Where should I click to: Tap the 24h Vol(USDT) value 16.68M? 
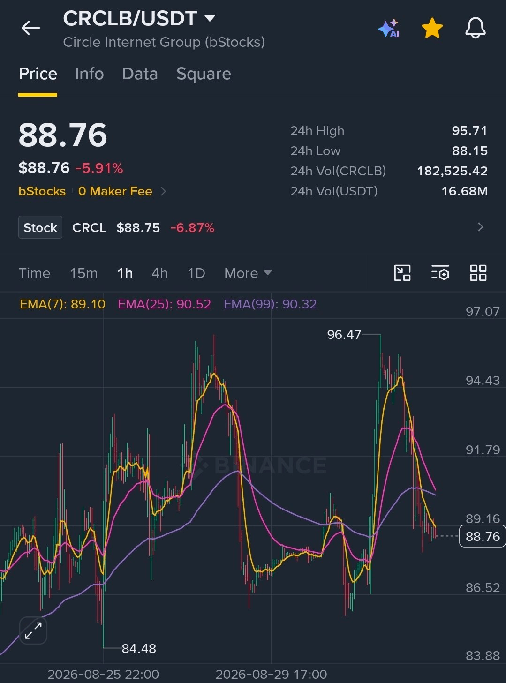click(x=464, y=191)
